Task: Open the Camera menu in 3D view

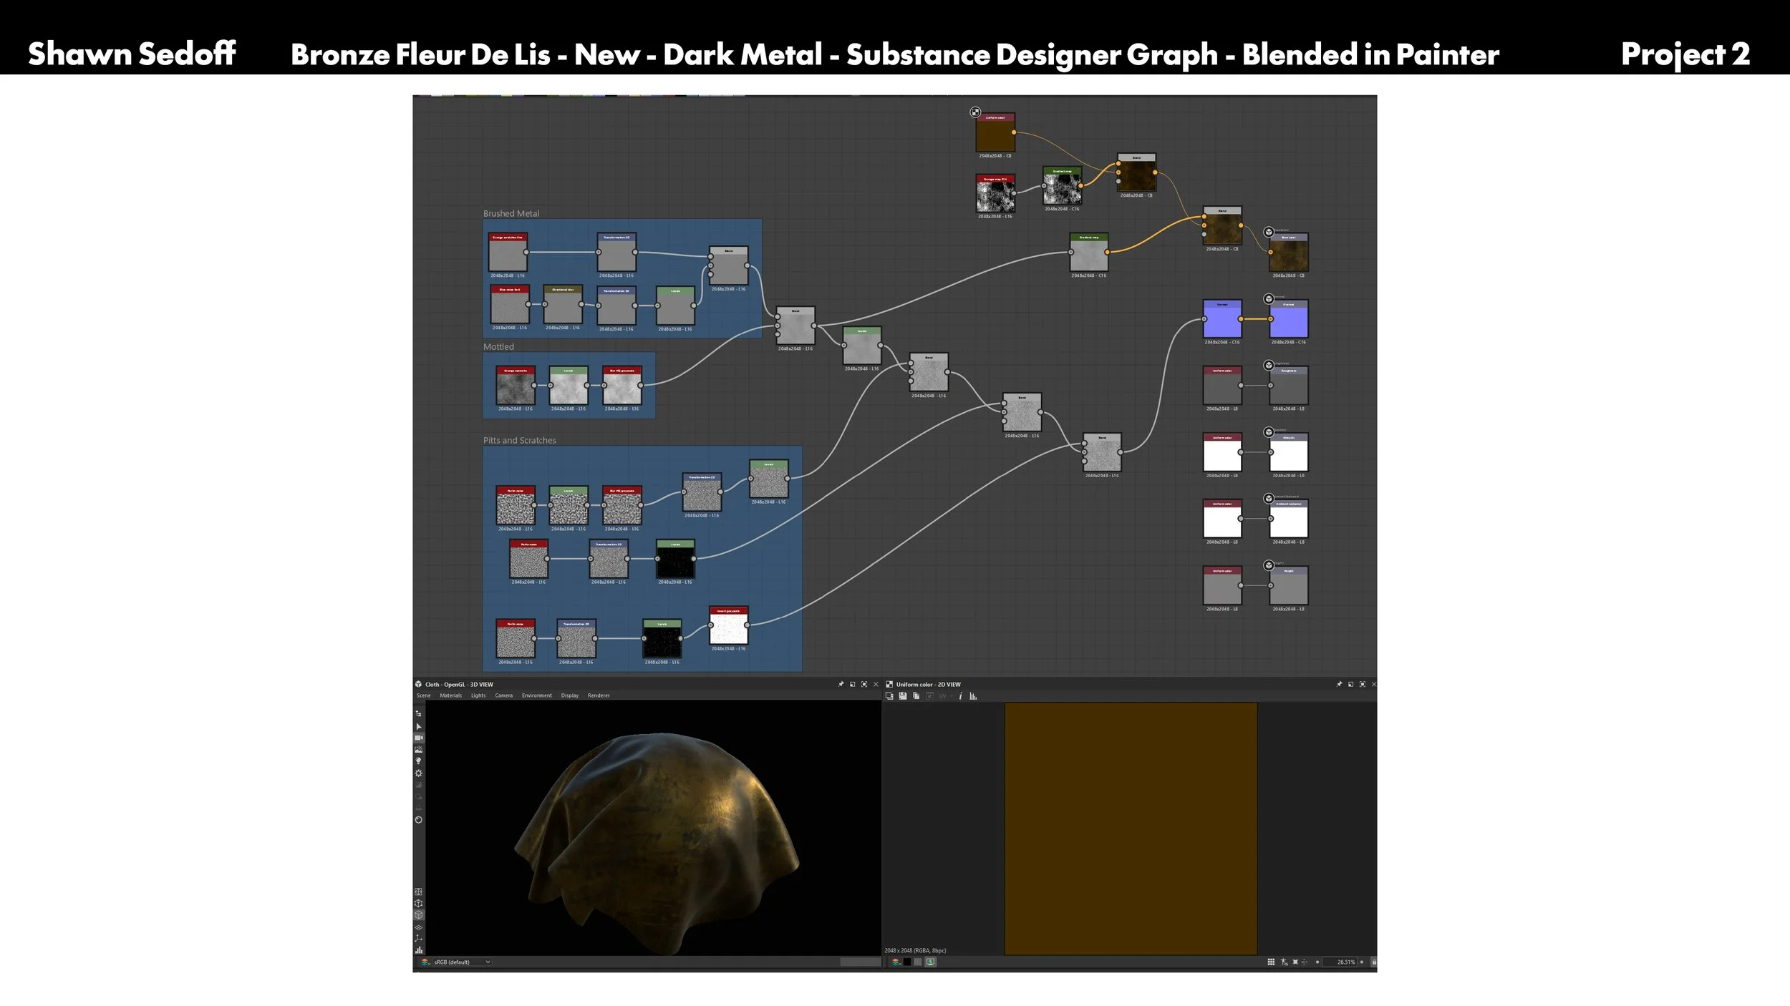Action: 503,695
